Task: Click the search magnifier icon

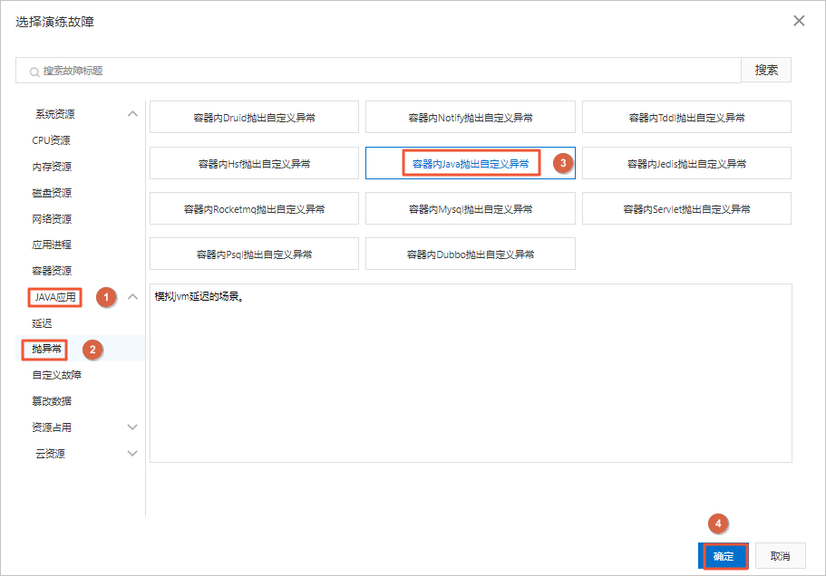Action: pos(34,72)
